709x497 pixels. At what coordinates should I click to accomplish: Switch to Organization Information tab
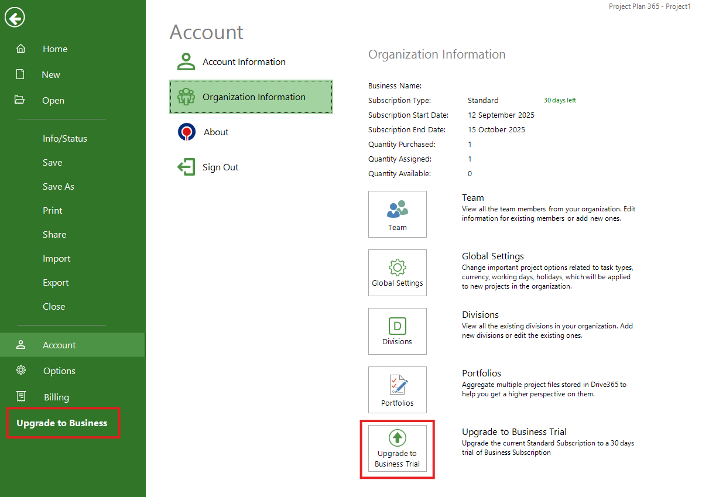click(251, 97)
